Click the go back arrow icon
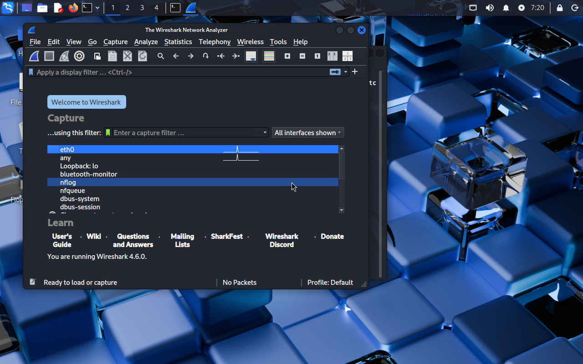Screen dimensions: 583x364 click(x=176, y=56)
